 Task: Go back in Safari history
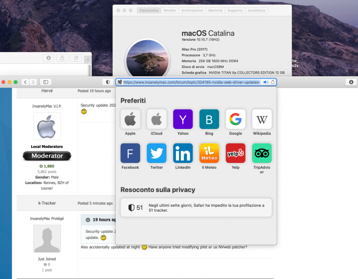tap(25, 82)
